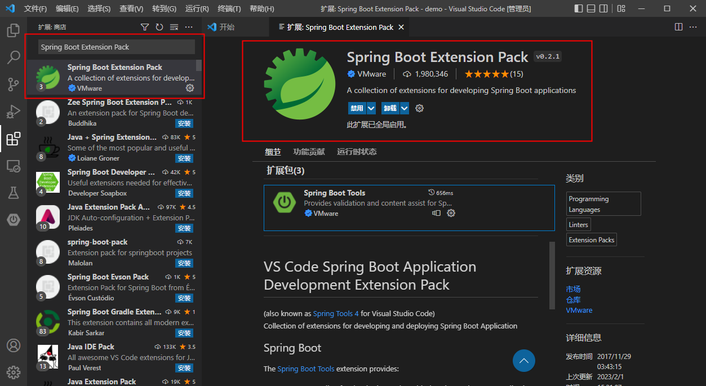Click the 卸载 uninstall button
706x386 pixels.
[x=390, y=108]
